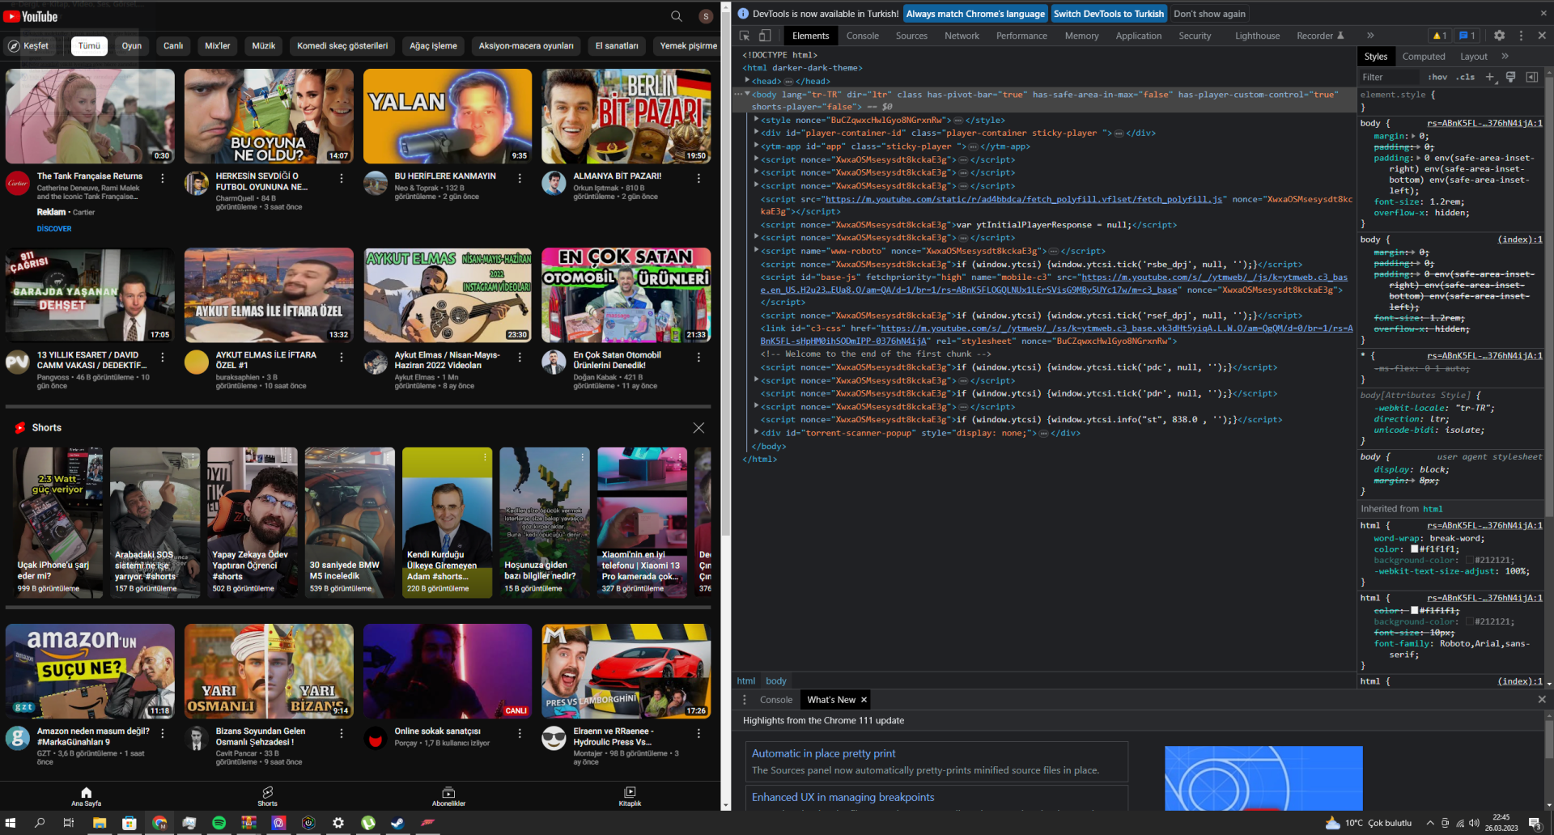Open the Shorts tab in bottom navigation
The height and width of the screenshot is (835, 1554).
[267, 796]
